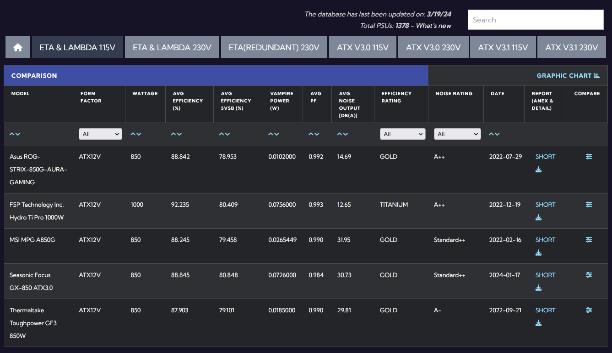Open the Efficiency Rating filter dropdown
The height and width of the screenshot is (353, 612).
pos(403,134)
